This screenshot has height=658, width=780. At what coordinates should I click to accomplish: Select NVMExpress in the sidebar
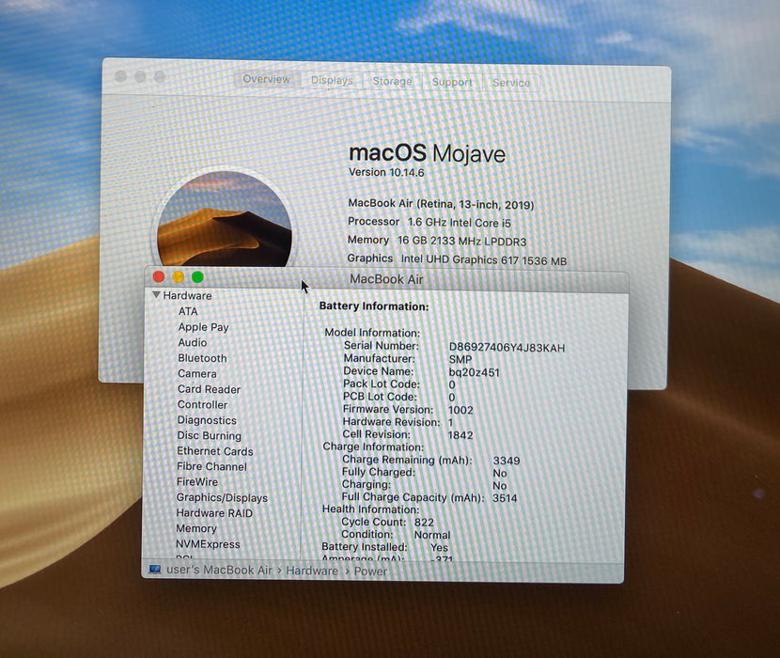[x=208, y=544]
